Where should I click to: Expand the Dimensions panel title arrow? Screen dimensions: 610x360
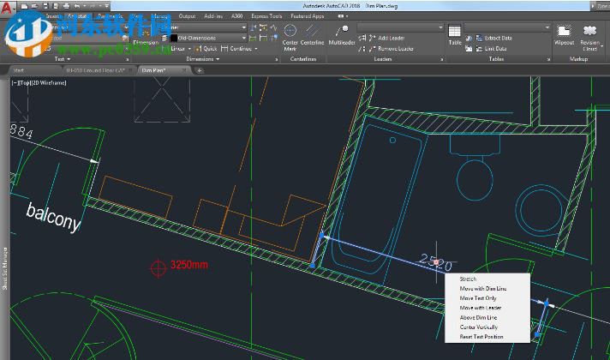(218, 60)
